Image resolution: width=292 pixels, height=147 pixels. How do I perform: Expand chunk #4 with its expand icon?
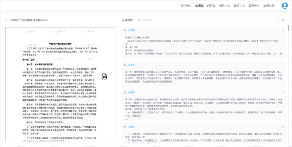pyautogui.click(x=283, y=127)
